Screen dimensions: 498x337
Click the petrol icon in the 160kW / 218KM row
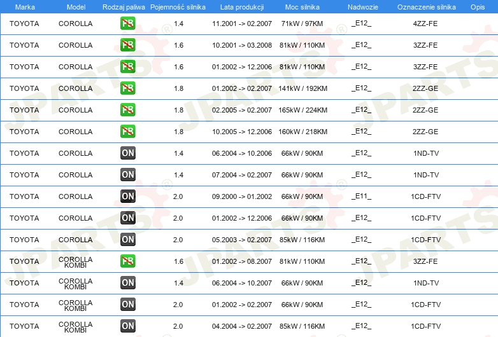pos(127,131)
